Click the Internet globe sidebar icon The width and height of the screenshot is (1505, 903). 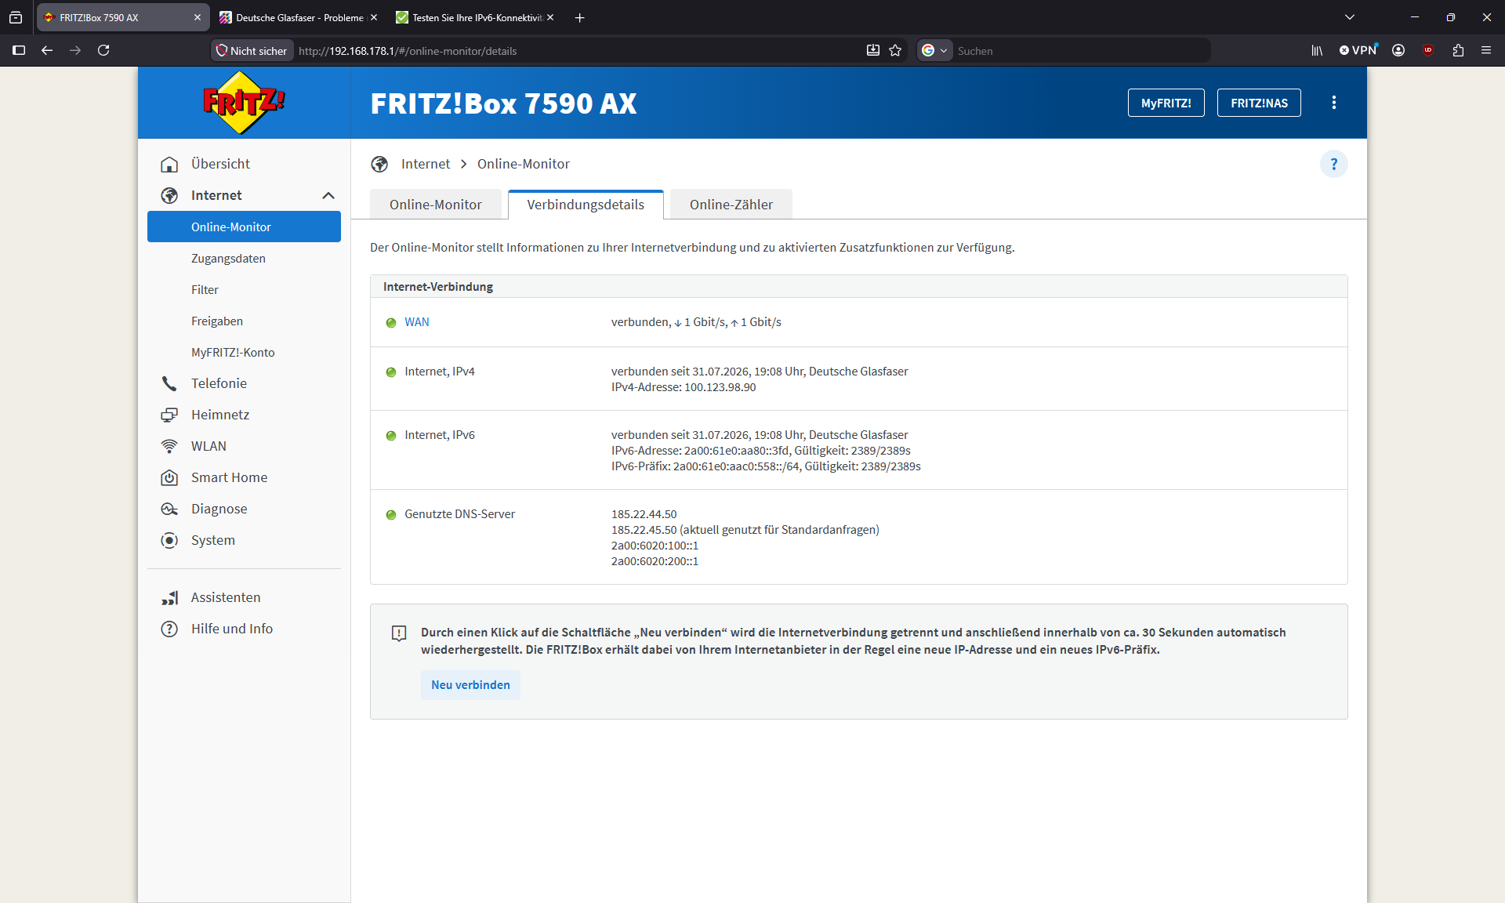tap(169, 195)
